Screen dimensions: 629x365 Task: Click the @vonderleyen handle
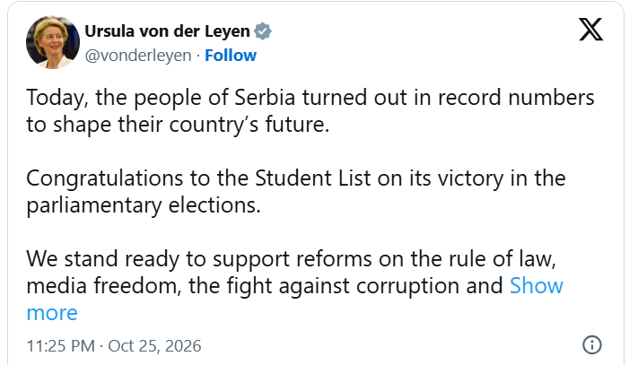[138, 56]
